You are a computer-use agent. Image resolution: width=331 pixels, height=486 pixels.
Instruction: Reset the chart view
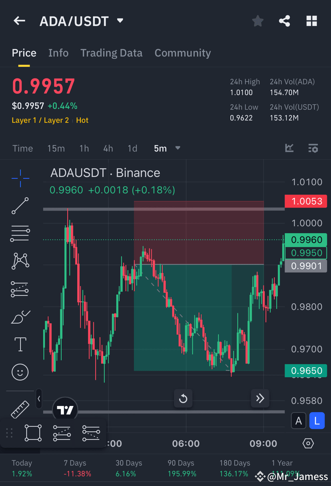[183, 398]
